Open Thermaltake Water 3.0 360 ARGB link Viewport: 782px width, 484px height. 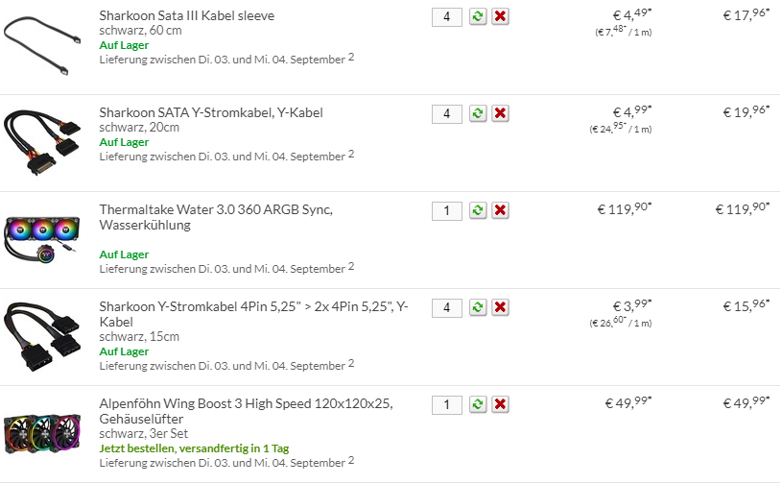click(216, 209)
